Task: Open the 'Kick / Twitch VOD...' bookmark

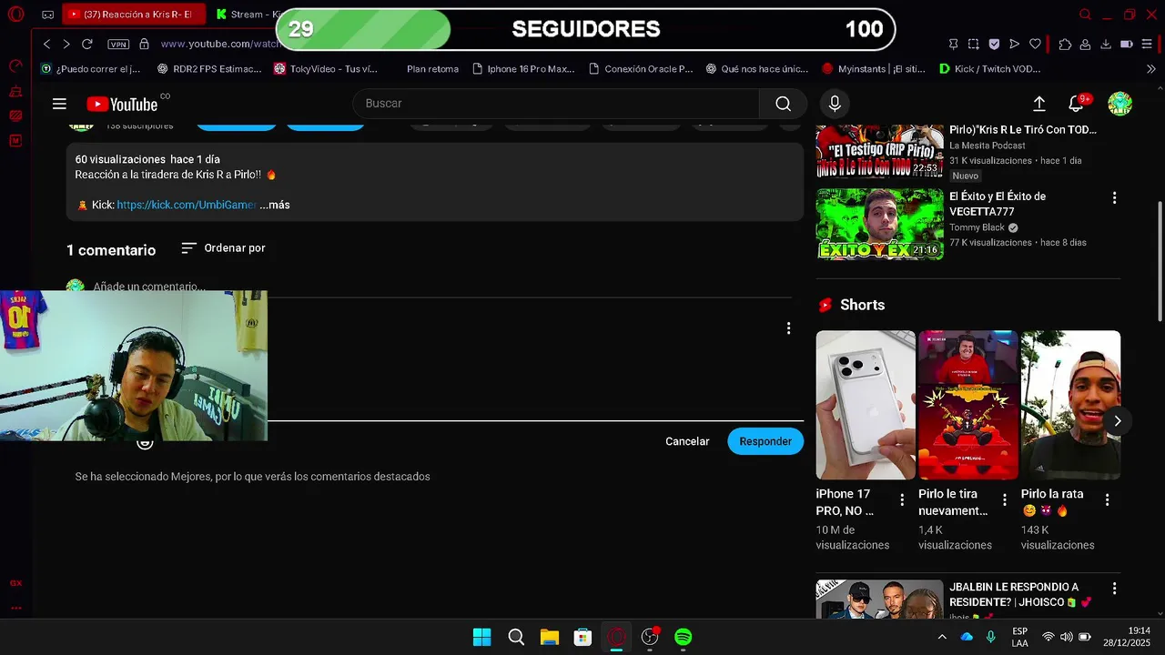Action: point(989,68)
